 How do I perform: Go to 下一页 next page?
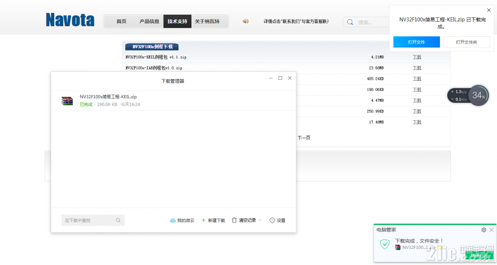(304, 138)
